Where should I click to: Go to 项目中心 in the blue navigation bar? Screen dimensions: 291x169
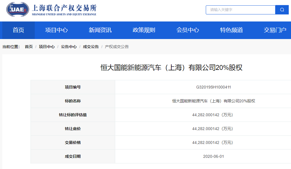coord(56,30)
